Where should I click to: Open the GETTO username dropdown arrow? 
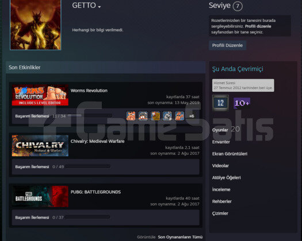[100, 7]
